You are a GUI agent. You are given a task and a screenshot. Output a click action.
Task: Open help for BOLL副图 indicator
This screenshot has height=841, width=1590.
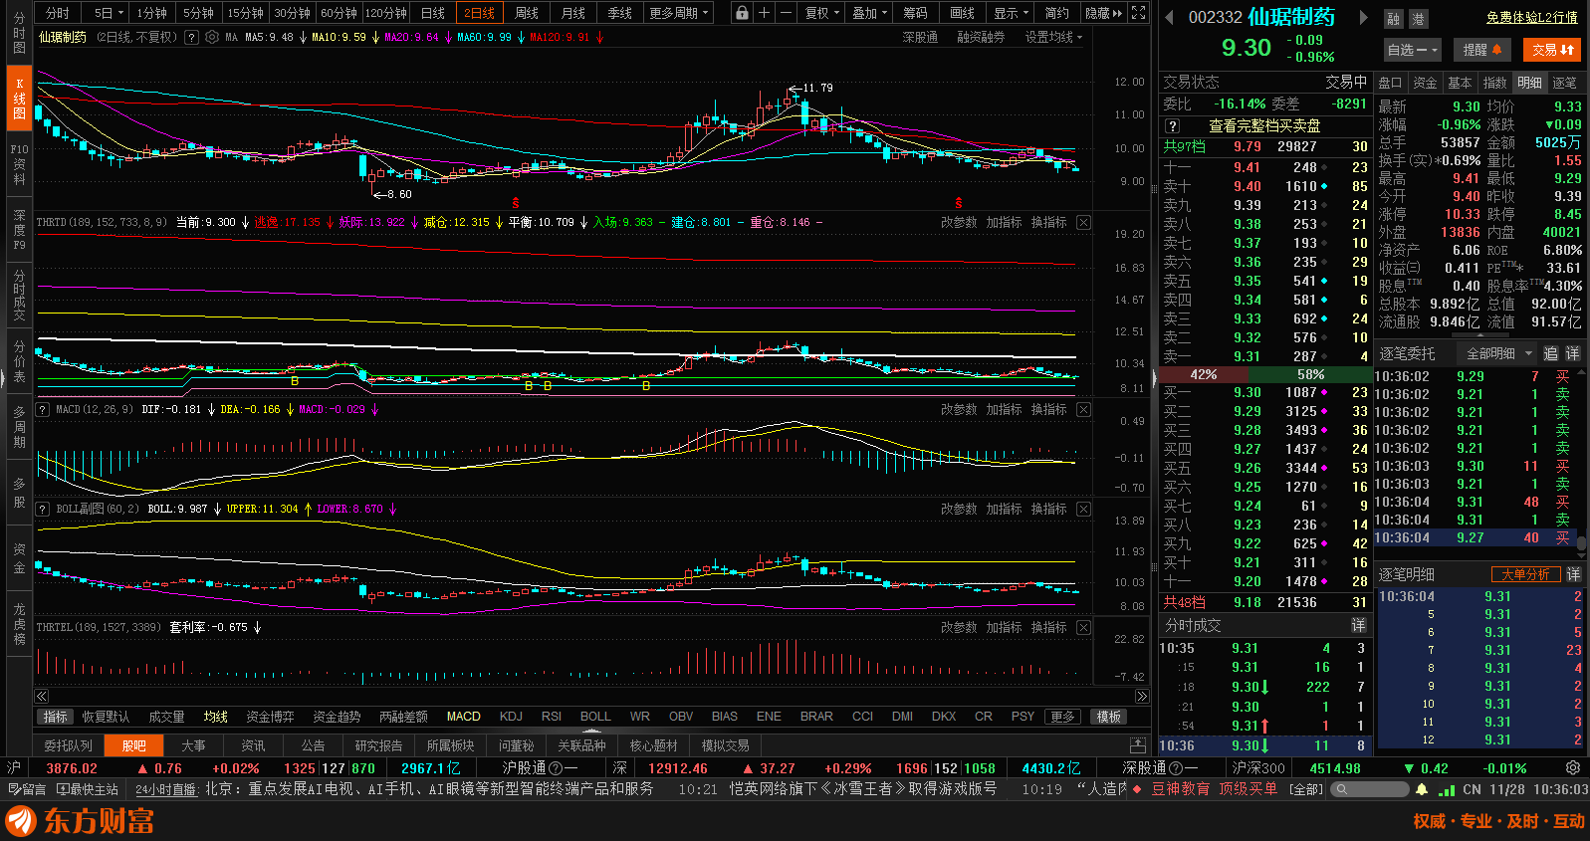[43, 509]
